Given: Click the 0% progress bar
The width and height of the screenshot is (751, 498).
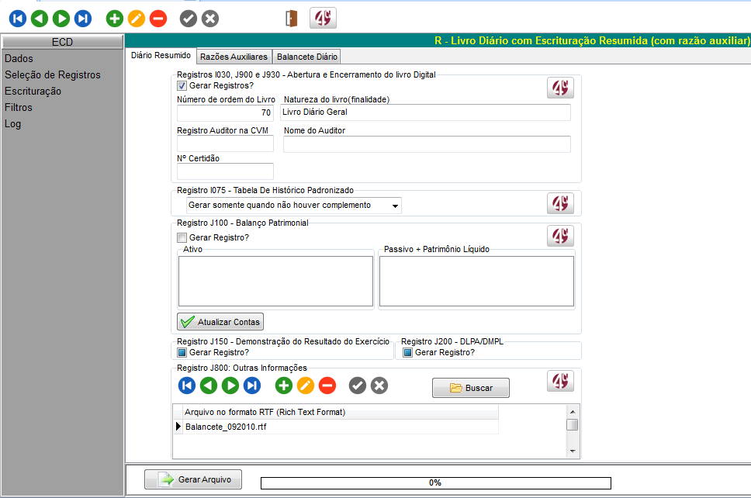Looking at the screenshot, I should 436,482.
